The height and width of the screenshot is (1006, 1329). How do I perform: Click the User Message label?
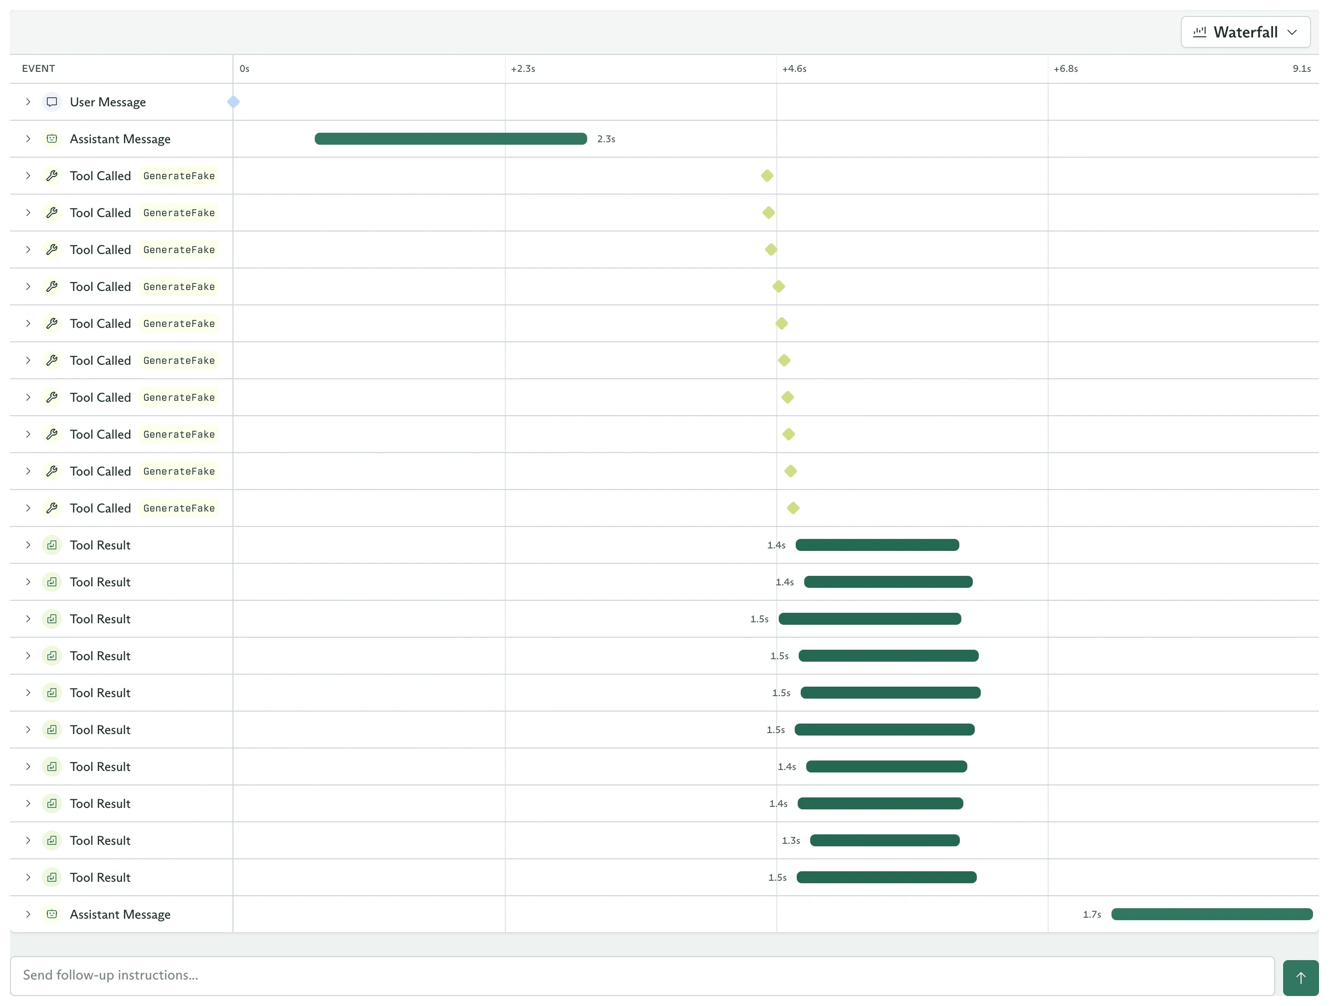click(108, 102)
